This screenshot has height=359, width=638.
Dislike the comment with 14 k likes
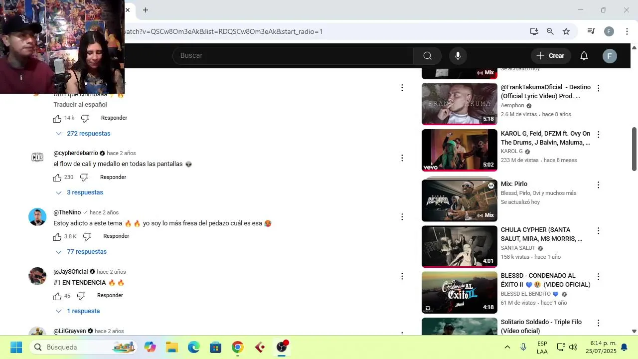click(x=85, y=119)
